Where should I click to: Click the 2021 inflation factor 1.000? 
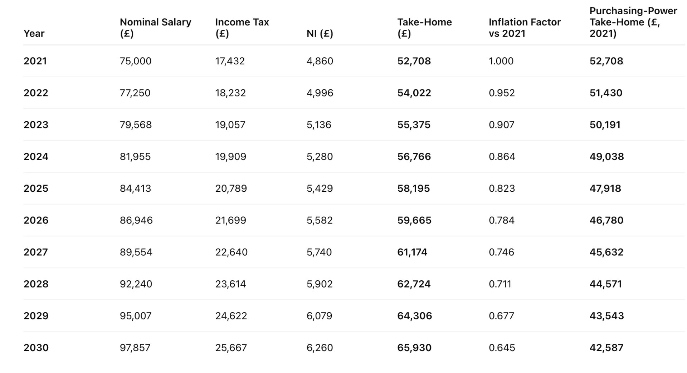tap(501, 61)
